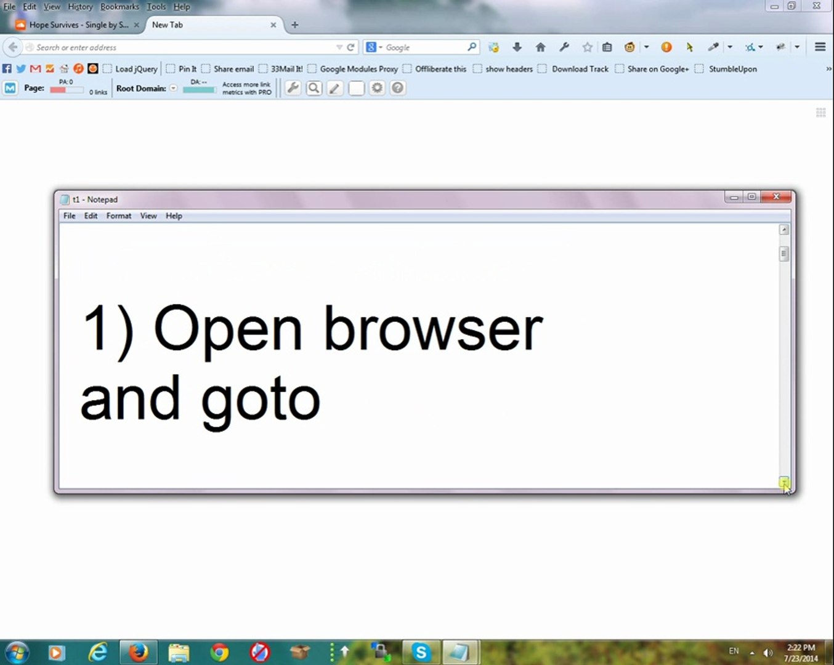Open Skype from the taskbar
Viewport: 834px width, 665px height.
(x=421, y=651)
